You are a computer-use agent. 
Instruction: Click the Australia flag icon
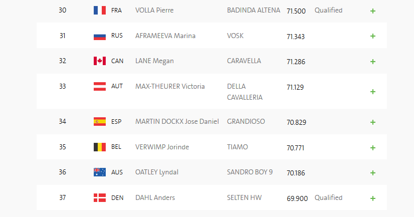click(100, 172)
